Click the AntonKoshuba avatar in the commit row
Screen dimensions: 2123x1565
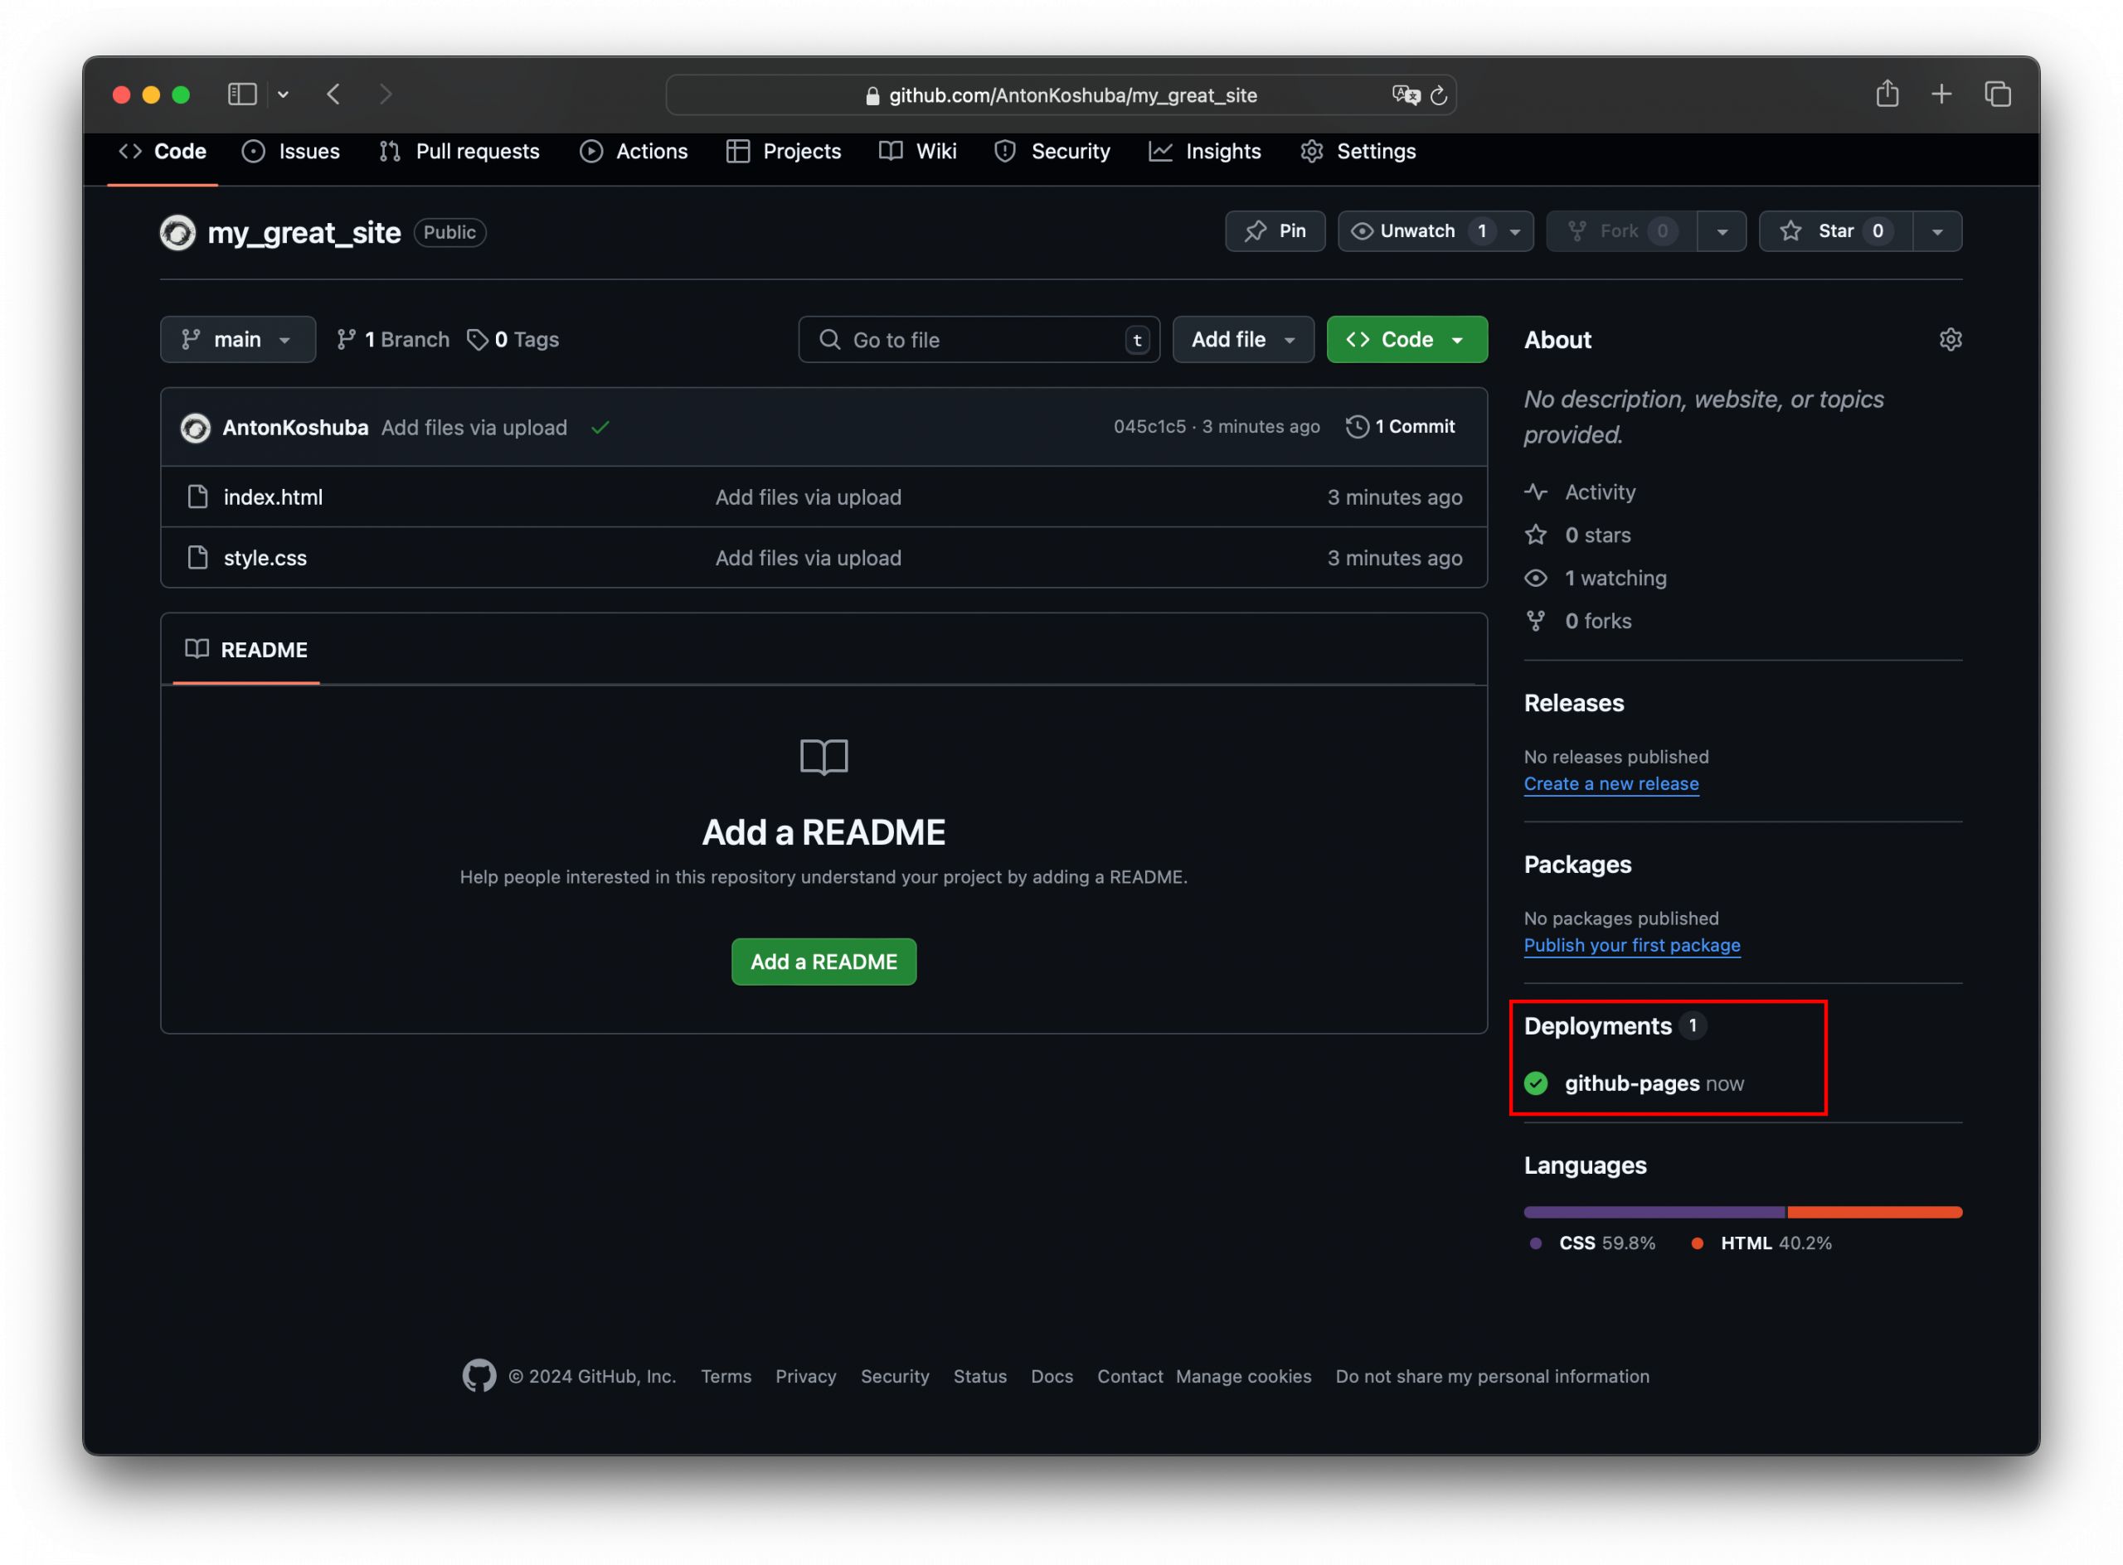[195, 429]
